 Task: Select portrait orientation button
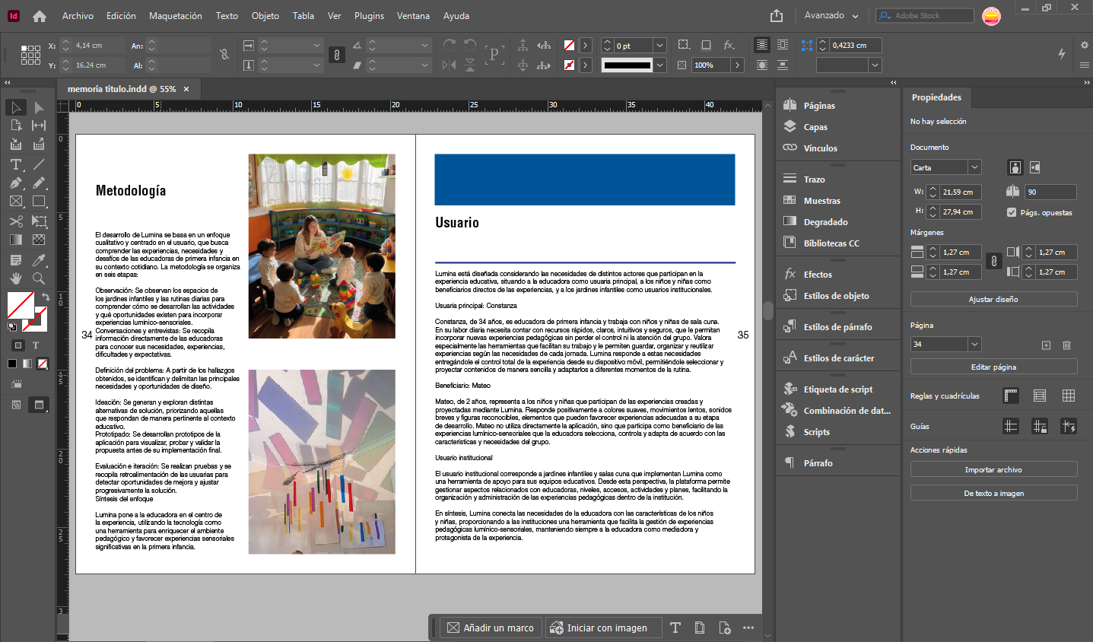tap(1015, 167)
